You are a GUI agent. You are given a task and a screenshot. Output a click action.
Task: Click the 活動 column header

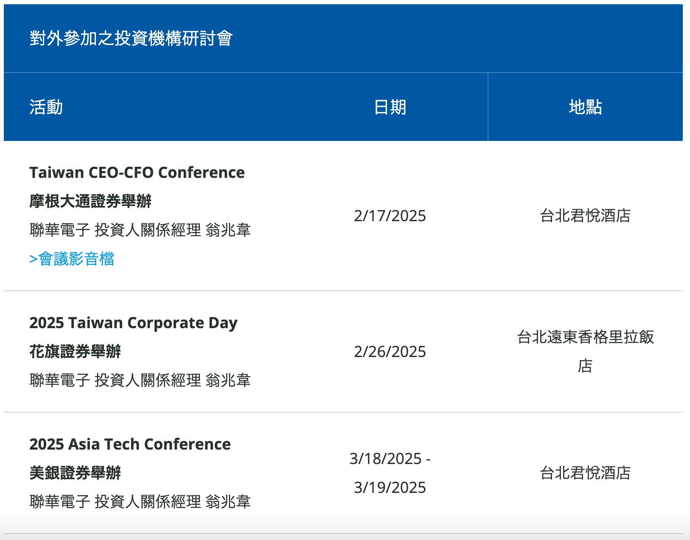click(46, 107)
